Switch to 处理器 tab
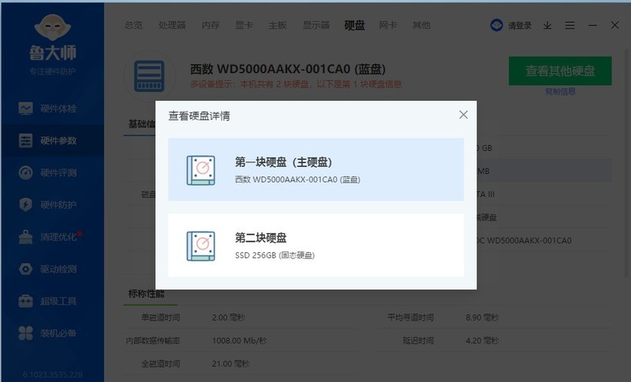Viewport: 631px width, 382px height. point(172,25)
